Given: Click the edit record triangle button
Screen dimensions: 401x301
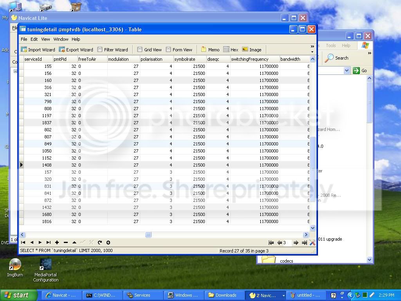Looking at the screenshot, I should [x=74, y=242].
